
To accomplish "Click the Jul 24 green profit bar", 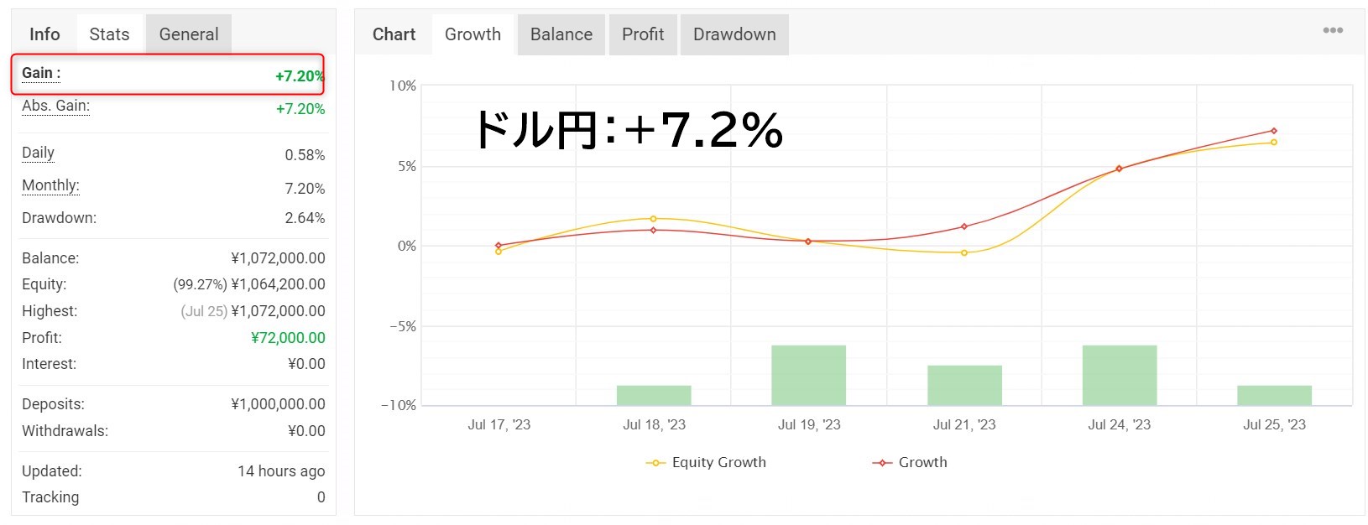I will (1120, 375).
